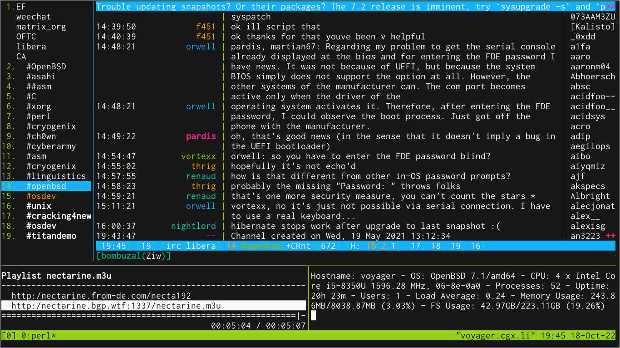Click renaud nickname at 14:57:55
The image size is (620, 348).
point(201,176)
